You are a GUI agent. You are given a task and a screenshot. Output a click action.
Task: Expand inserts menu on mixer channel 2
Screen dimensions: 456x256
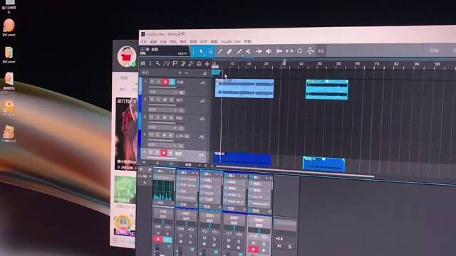pyautogui.click(x=194, y=173)
